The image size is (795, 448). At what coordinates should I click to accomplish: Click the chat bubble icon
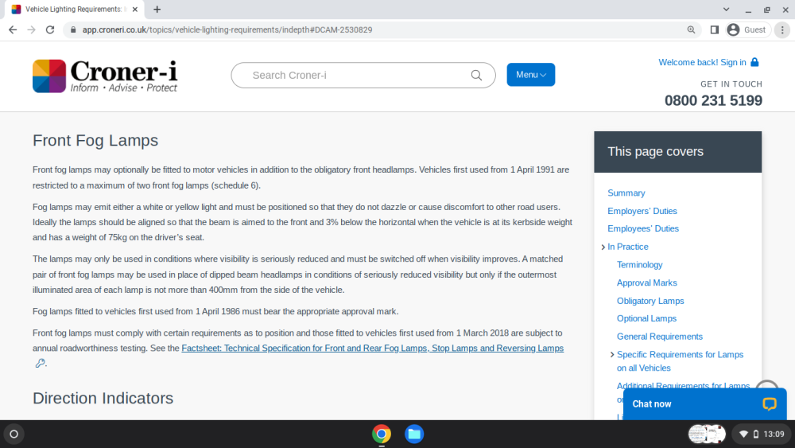click(769, 404)
